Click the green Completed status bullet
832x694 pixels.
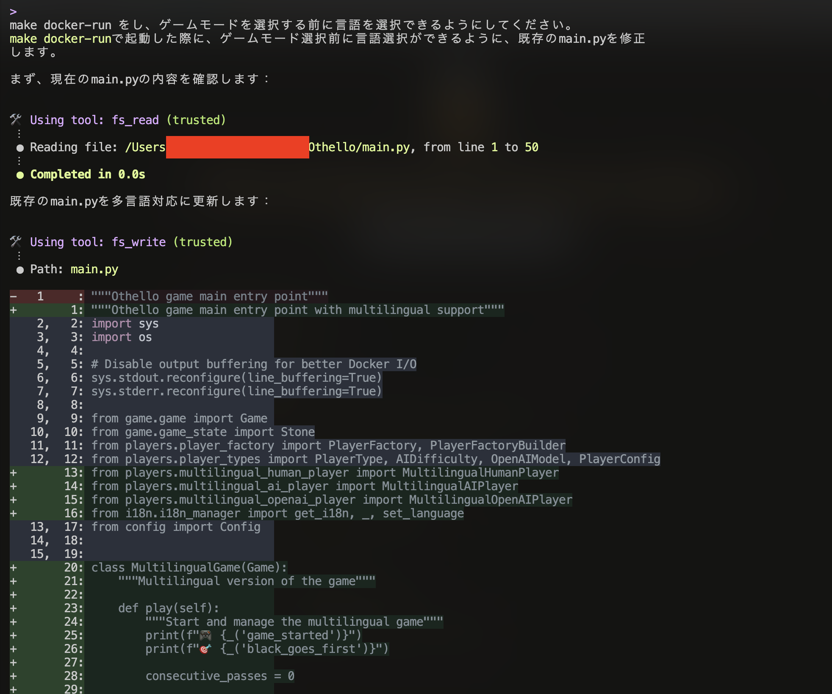click(20, 175)
